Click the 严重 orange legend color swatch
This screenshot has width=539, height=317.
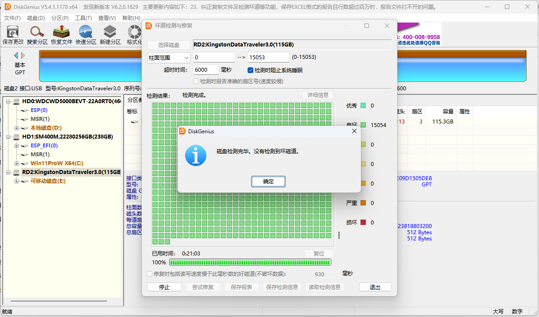click(363, 203)
